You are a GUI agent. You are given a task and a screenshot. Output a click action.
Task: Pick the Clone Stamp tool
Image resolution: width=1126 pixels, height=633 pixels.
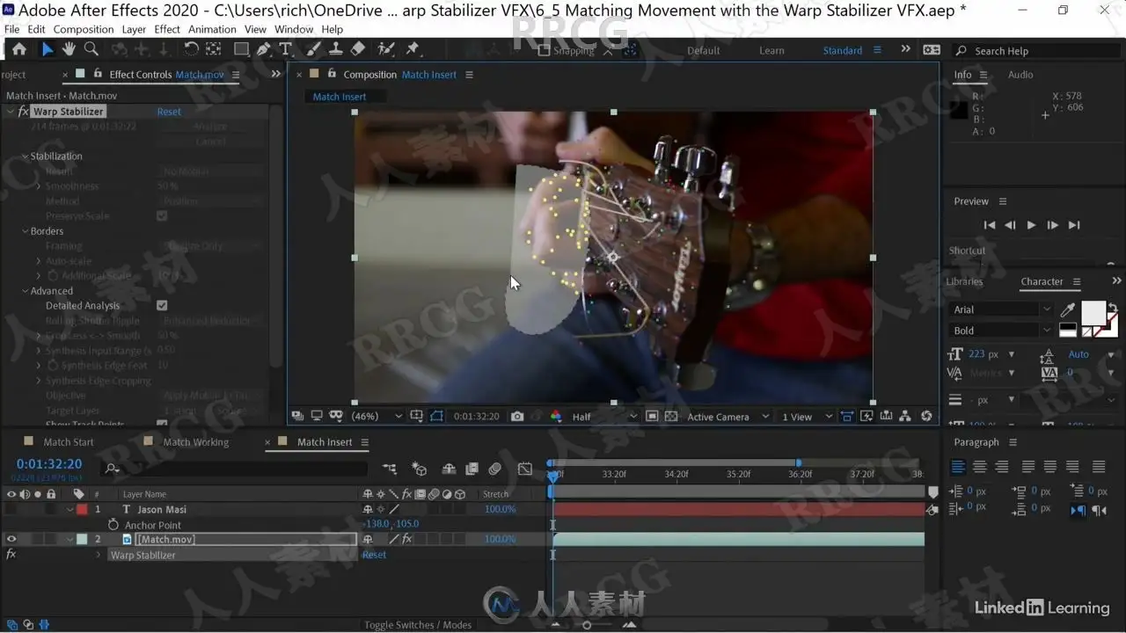point(336,50)
